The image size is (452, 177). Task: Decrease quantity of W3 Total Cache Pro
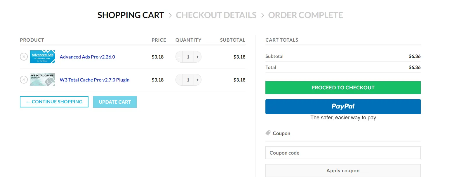[x=179, y=79]
